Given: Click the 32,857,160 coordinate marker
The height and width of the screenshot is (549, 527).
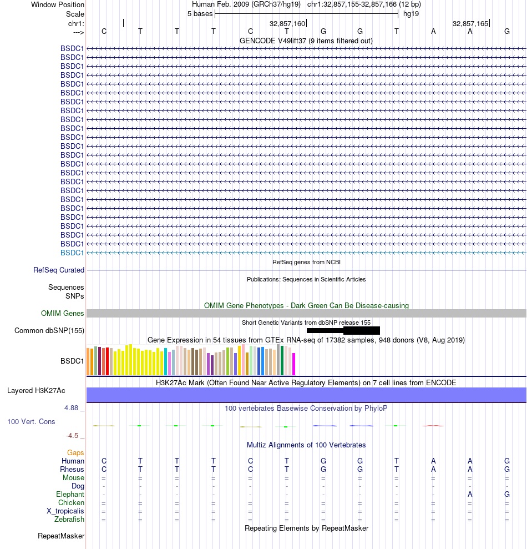Looking at the screenshot, I should (288, 23).
